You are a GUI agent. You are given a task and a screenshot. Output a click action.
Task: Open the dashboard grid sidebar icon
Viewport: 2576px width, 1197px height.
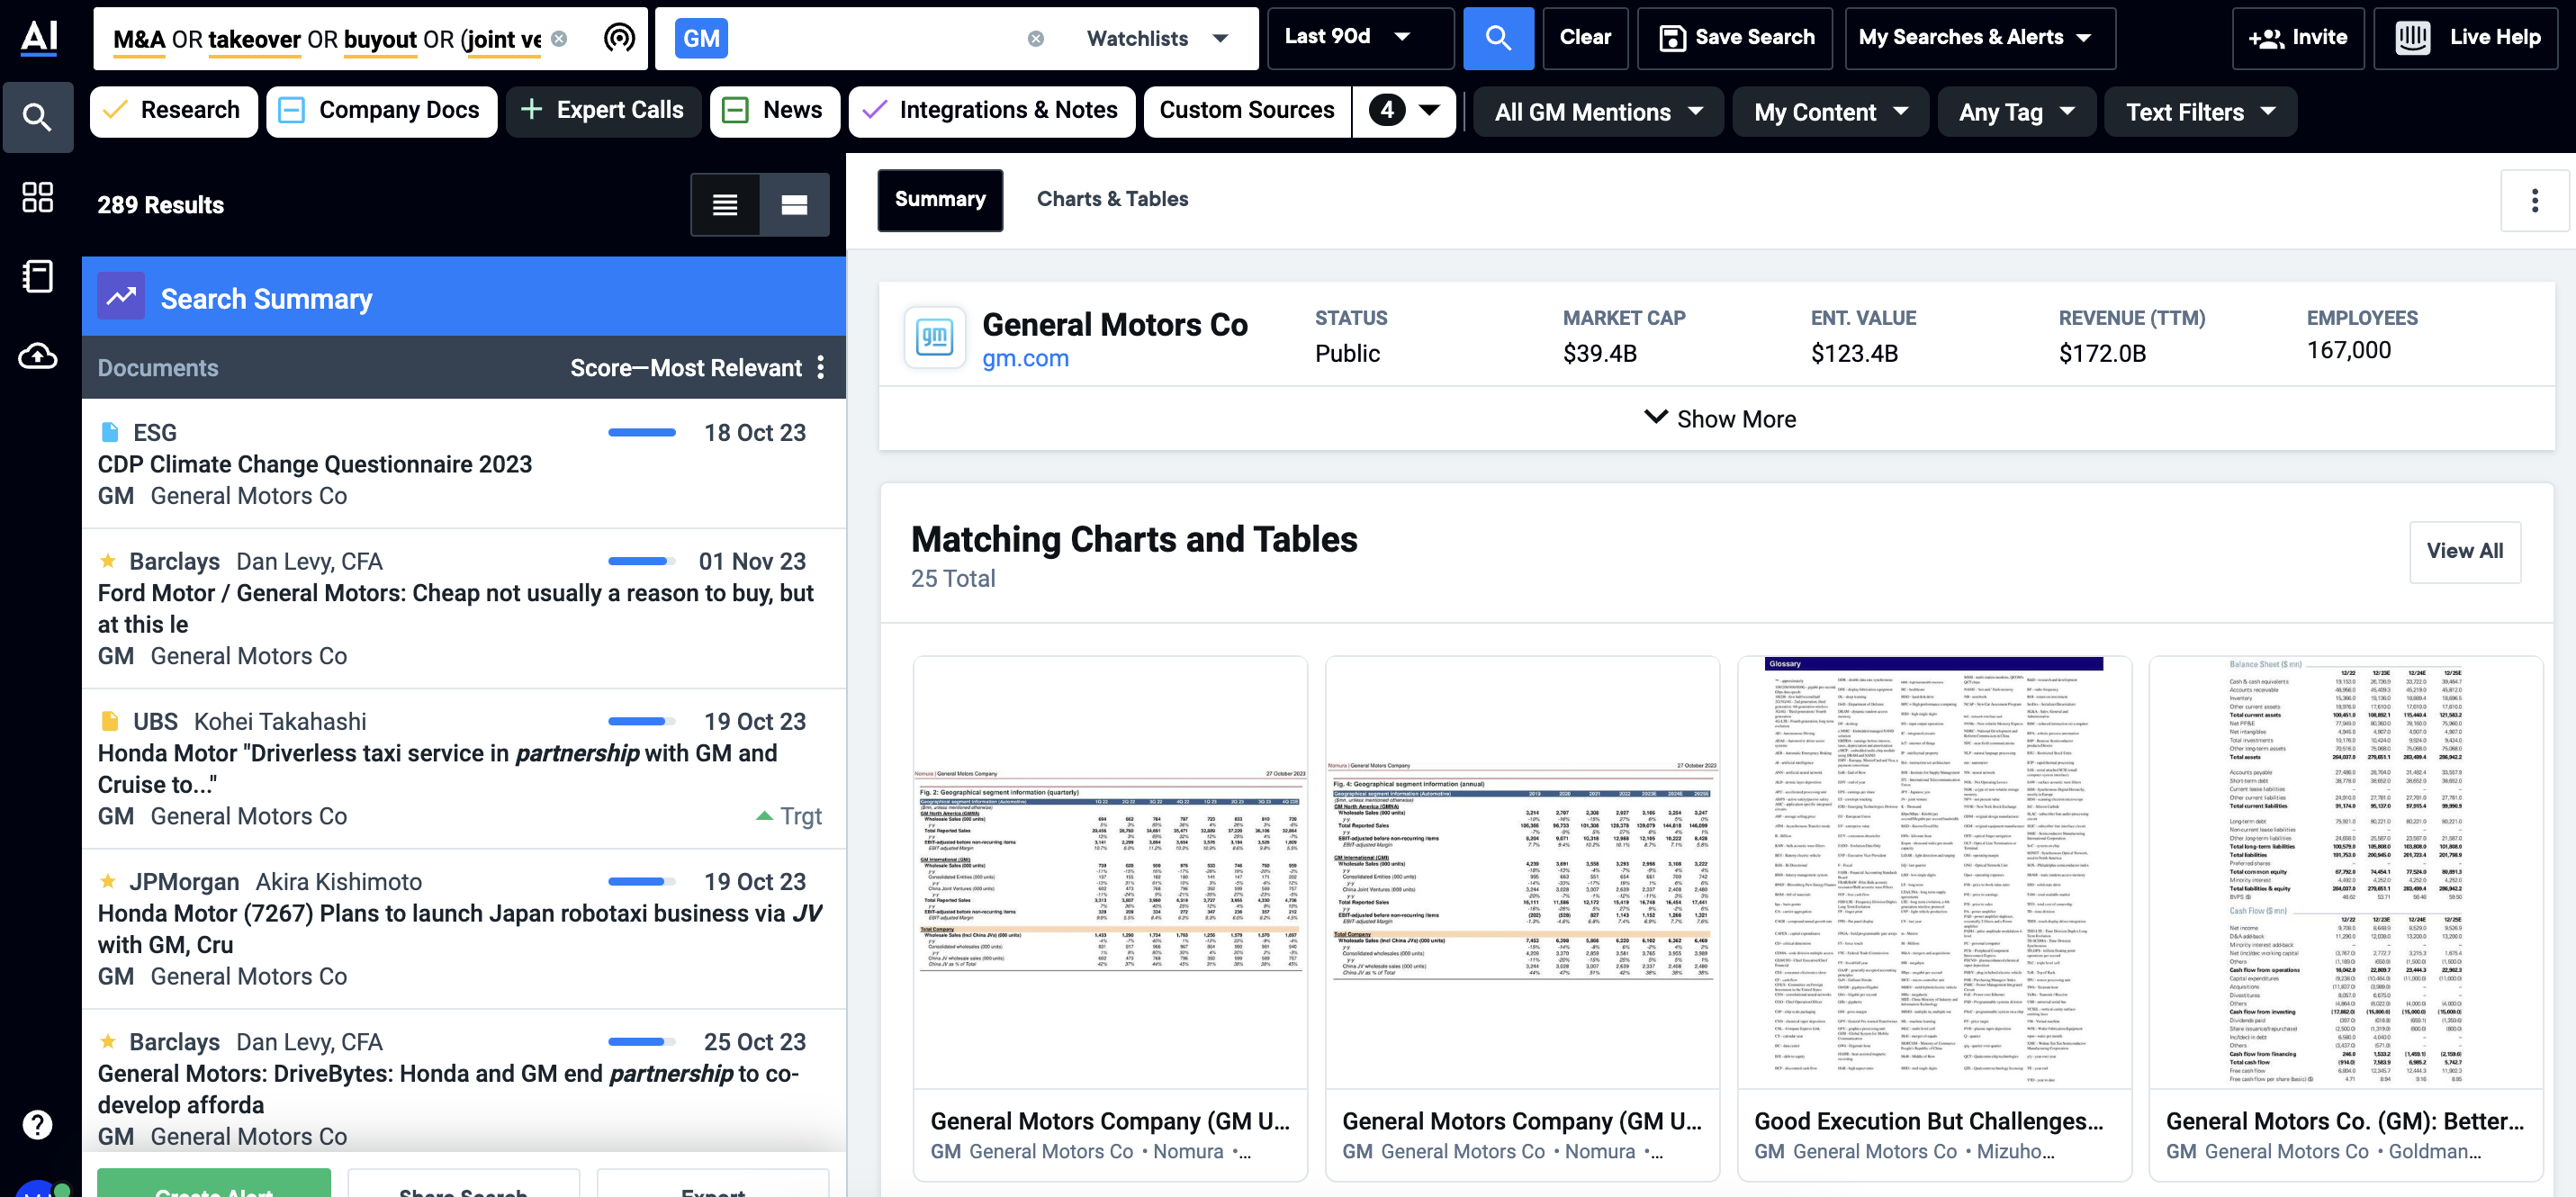(38, 197)
